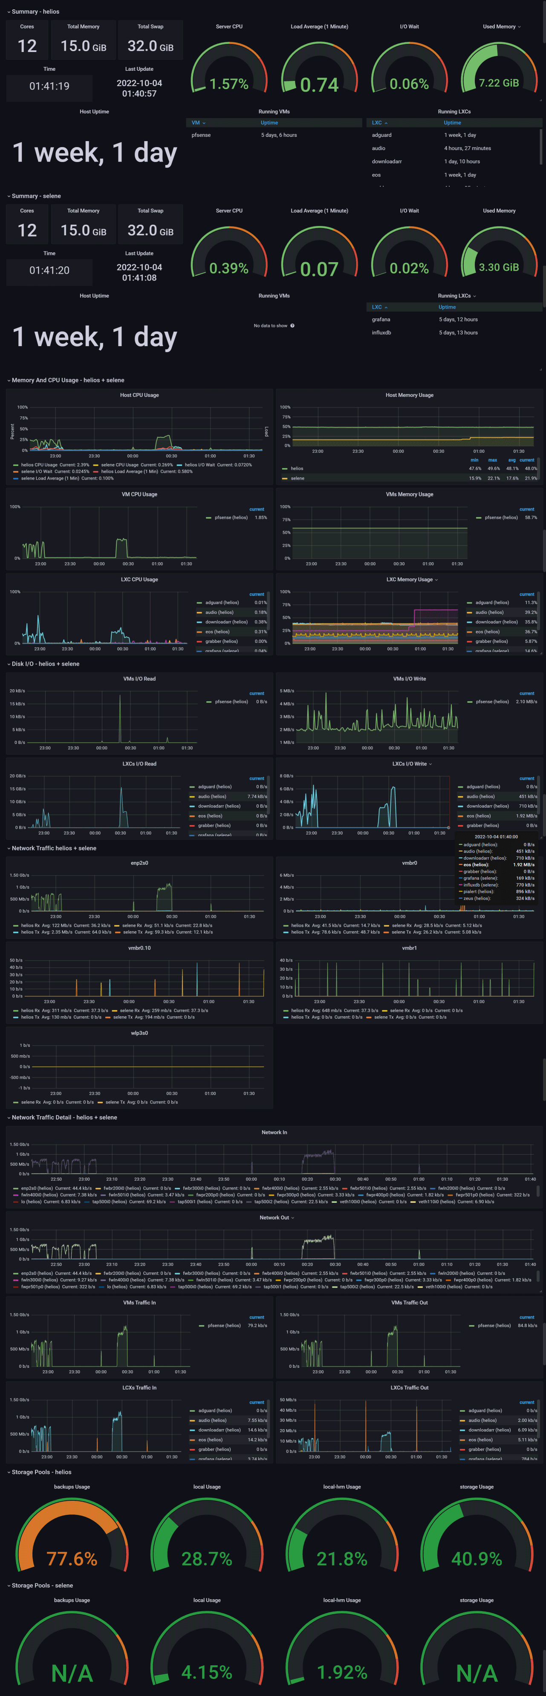Select "downloadarr" cell in helios Running LXCs
The width and height of the screenshot is (546, 1696).
click(387, 161)
